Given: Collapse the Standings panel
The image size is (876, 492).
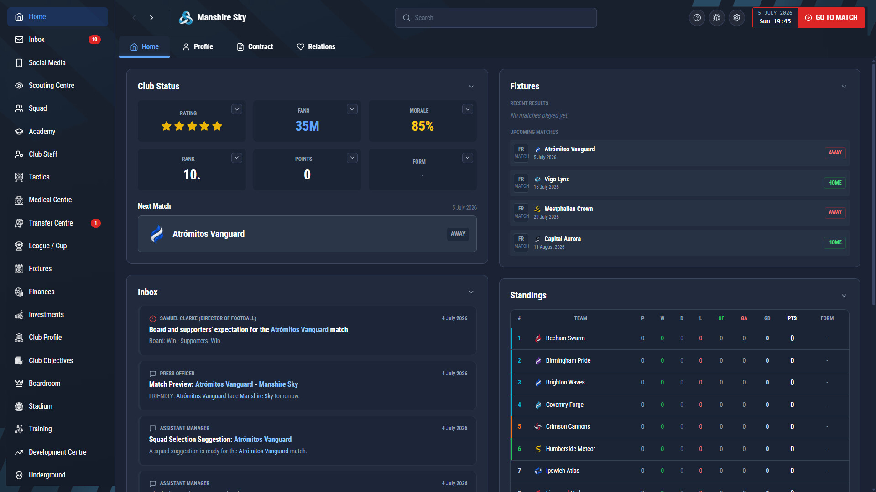Looking at the screenshot, I should pos(844,296).
